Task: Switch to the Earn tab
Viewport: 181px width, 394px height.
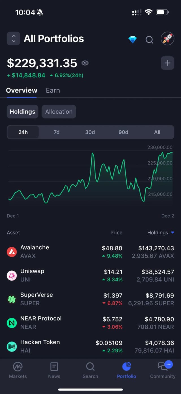Action: tap(53, 90)
